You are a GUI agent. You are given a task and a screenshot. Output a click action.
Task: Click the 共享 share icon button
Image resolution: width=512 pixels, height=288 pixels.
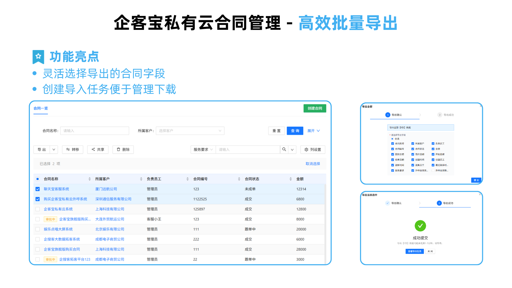click(x=98, y=150)
